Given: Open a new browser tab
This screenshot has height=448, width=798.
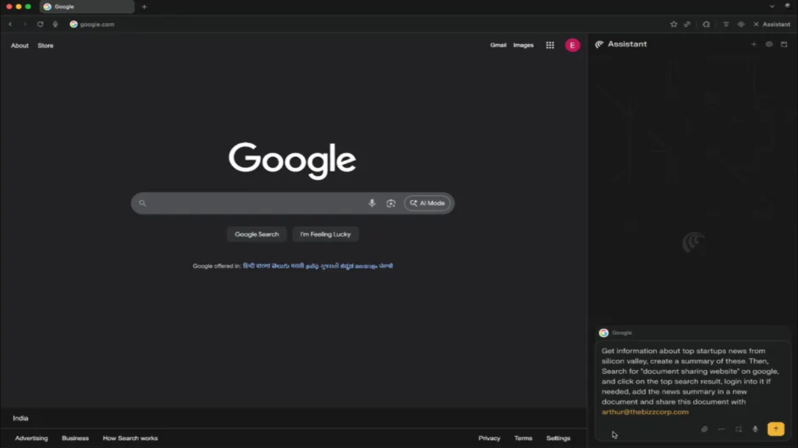Looking at the screenshot, I should tap(144, 7).
